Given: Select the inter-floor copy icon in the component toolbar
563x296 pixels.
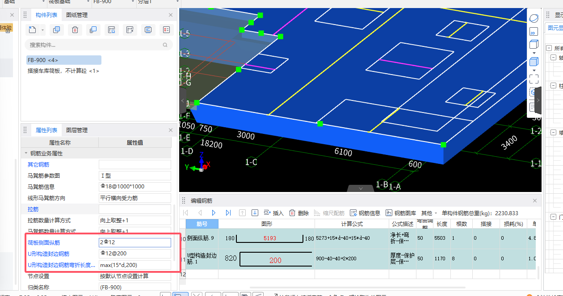Looking at the screenshot, I should click(x=93, y=30).
